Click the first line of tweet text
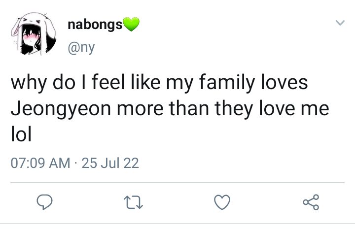This screenshot has height=229, width=355. coord(159,83)
